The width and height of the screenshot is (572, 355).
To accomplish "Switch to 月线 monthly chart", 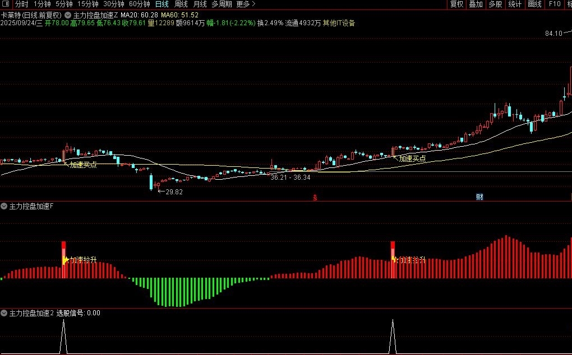I will [200, 4].
